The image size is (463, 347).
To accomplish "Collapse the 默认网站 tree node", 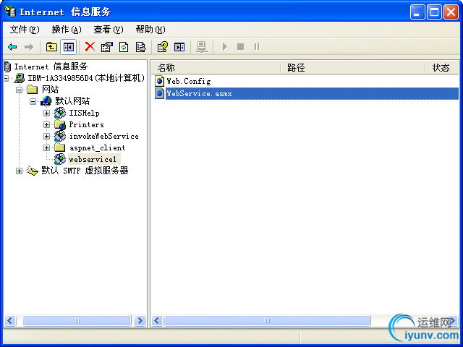I will point(33,101).
